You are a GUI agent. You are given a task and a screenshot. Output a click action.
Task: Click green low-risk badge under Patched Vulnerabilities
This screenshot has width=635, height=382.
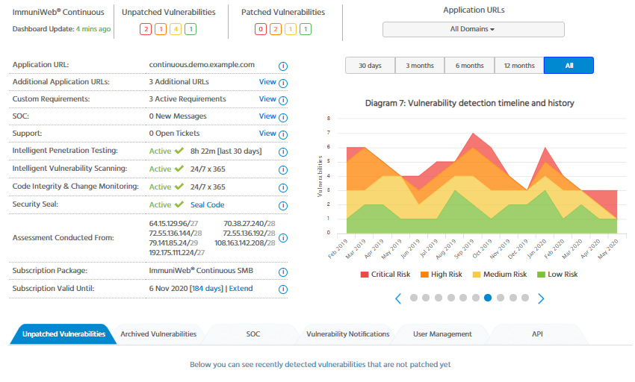[306, 29]
